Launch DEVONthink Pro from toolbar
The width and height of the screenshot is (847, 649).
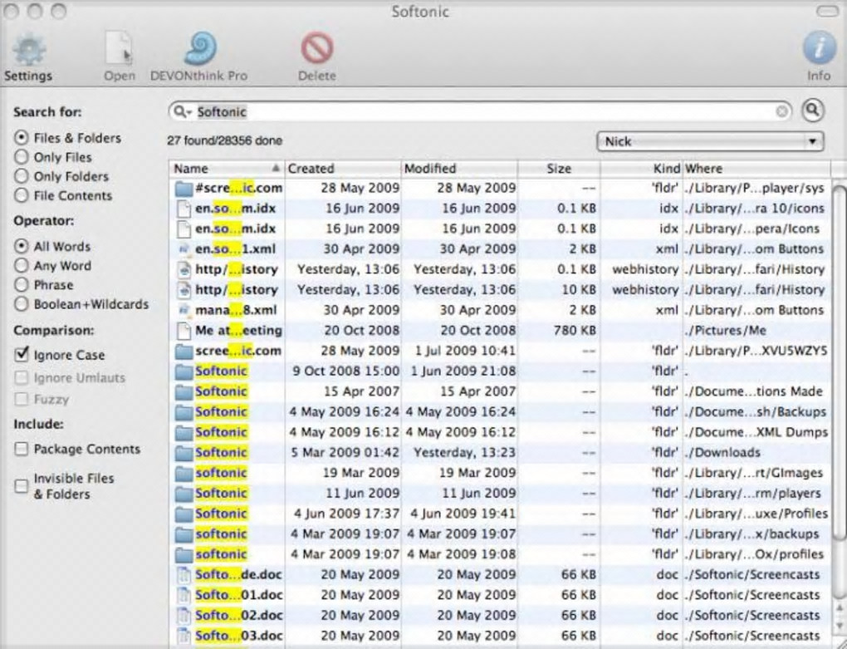coord(200,49)
